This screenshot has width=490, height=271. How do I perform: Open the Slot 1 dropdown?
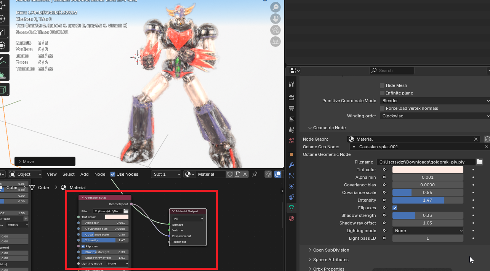(x=166, y=174)
